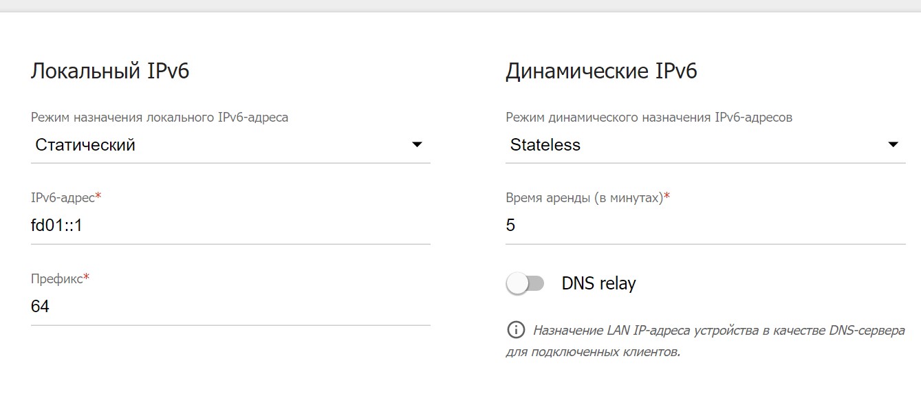Click the red asterisk after Время аренды label
This screenshot has width=921, height=407.
[x=667, y=197]
